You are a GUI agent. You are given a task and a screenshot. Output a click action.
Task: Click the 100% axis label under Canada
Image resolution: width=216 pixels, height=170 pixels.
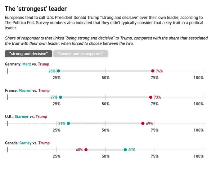point(199,156)
